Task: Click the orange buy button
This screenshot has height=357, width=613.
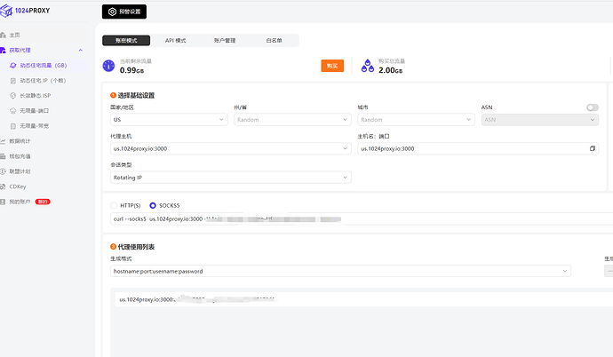Action: [332, 66]
